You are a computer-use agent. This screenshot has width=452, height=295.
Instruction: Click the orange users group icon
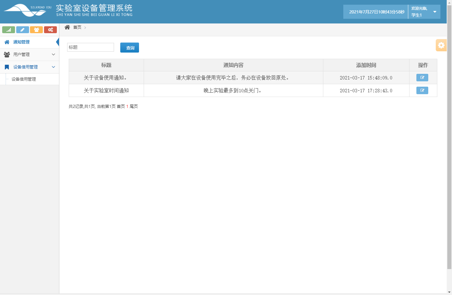[37, 29]
